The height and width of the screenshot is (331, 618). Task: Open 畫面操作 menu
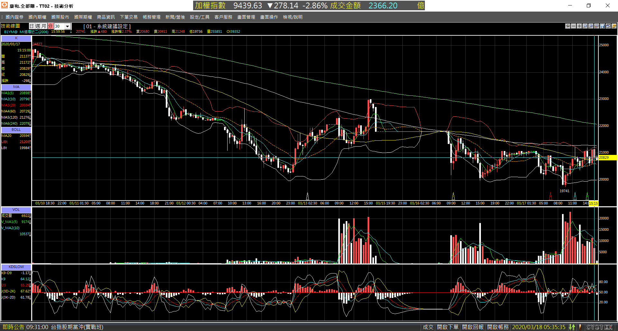pos(269,17)
